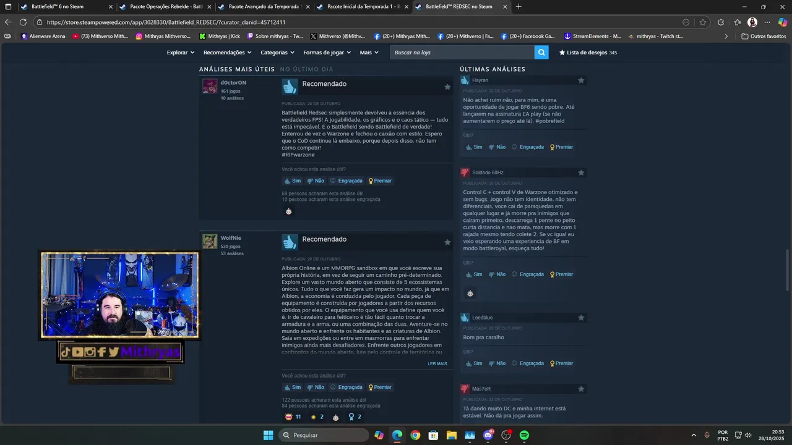Add page to favorites using address bar star
Viewport: 792px width, 445px height.
click(x=703, y=22)
